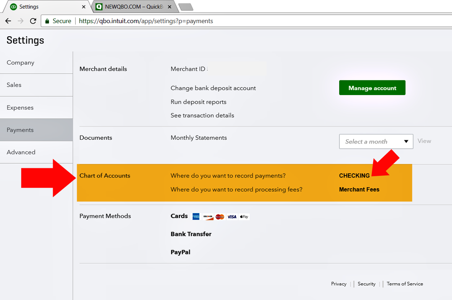This screenshot has width=452, height=300.
Task: Expand the monthly statements chevron arrow
Action: pos(406,141)
